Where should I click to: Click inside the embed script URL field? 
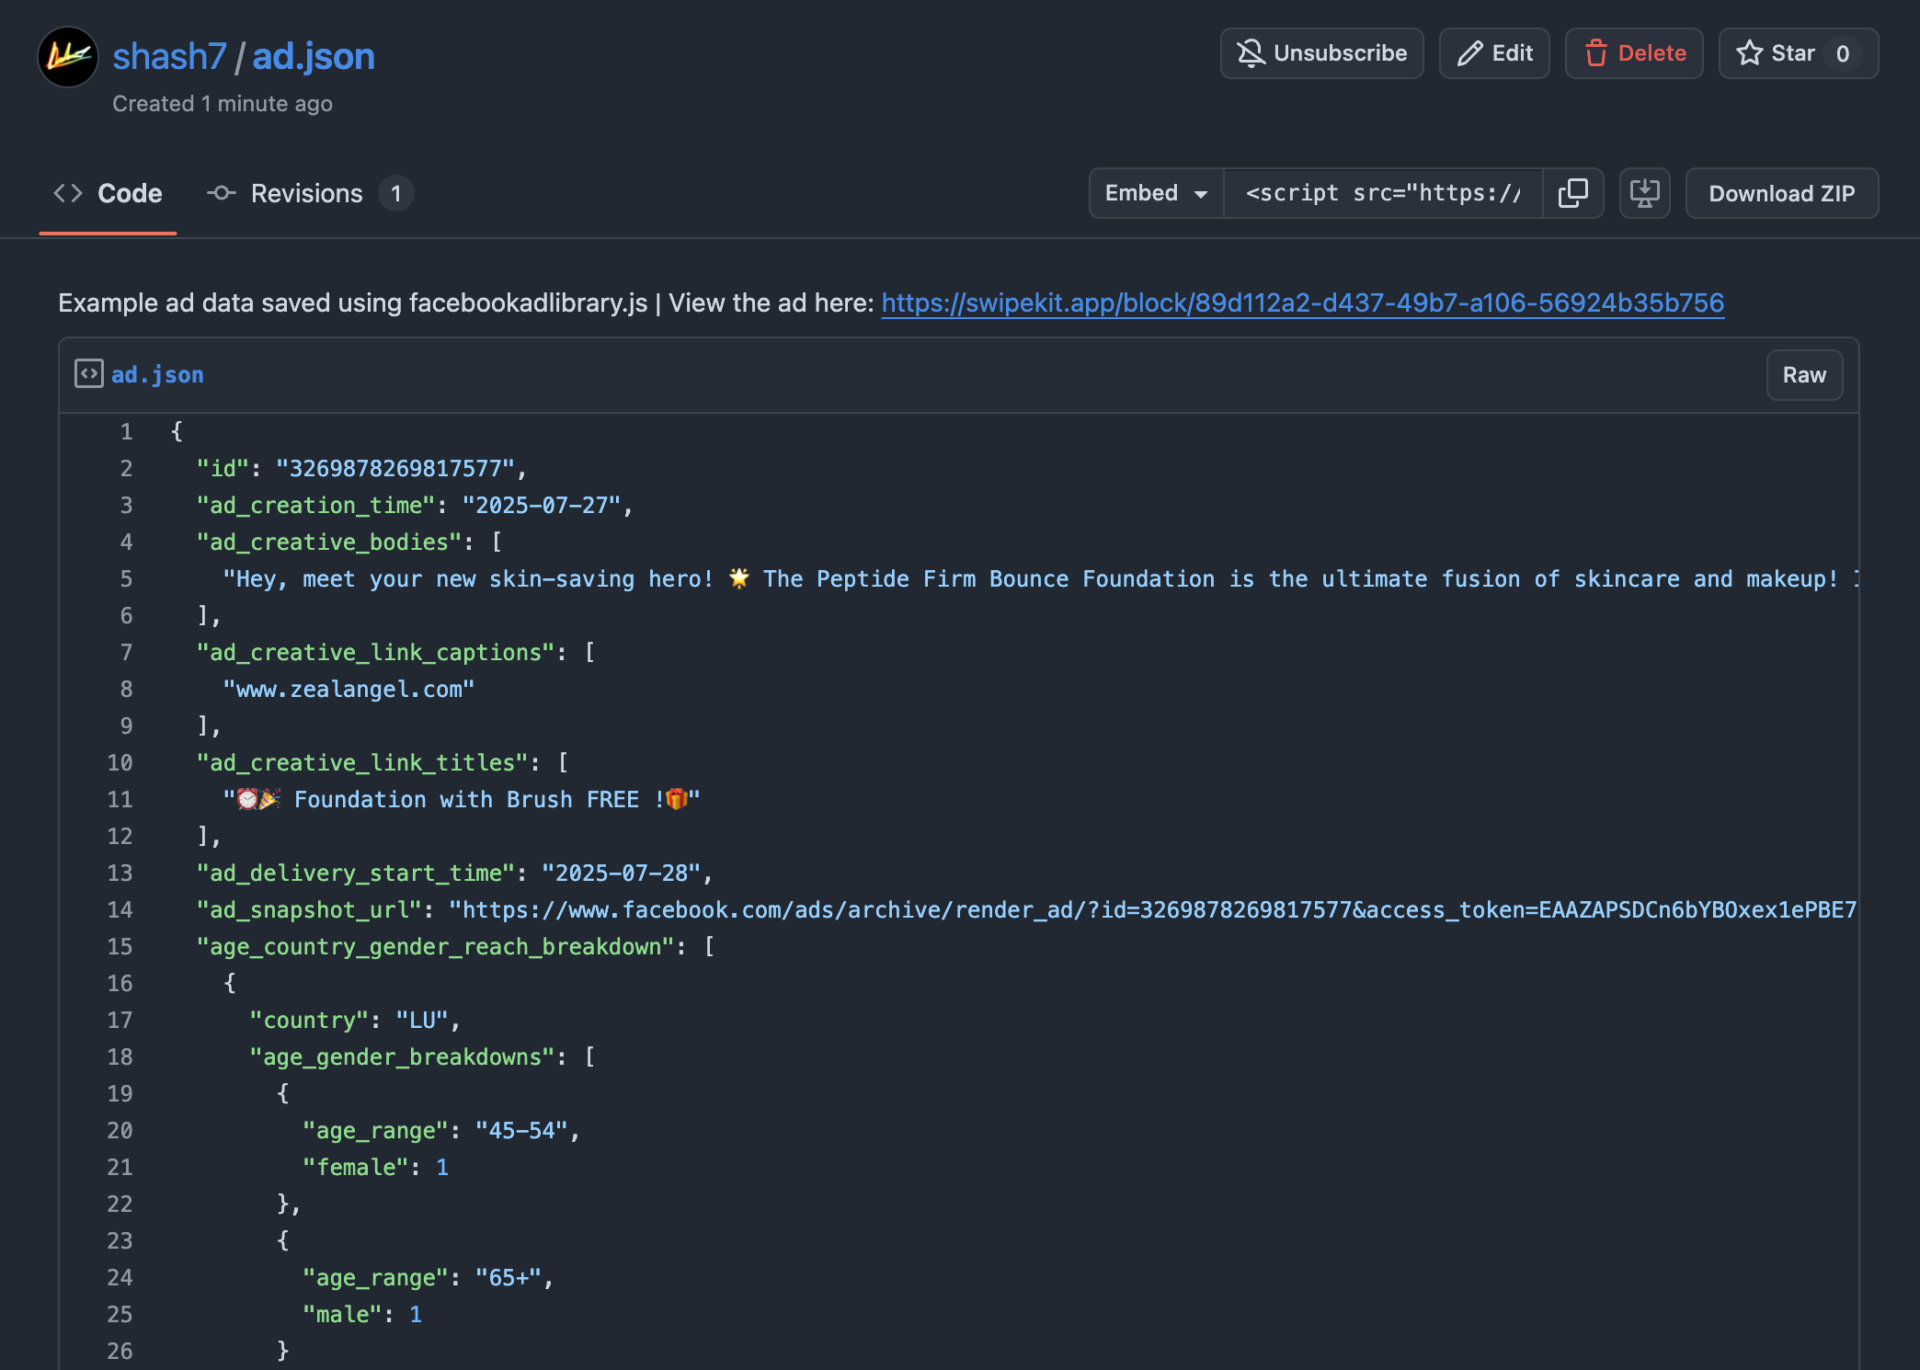point(1383,193)
